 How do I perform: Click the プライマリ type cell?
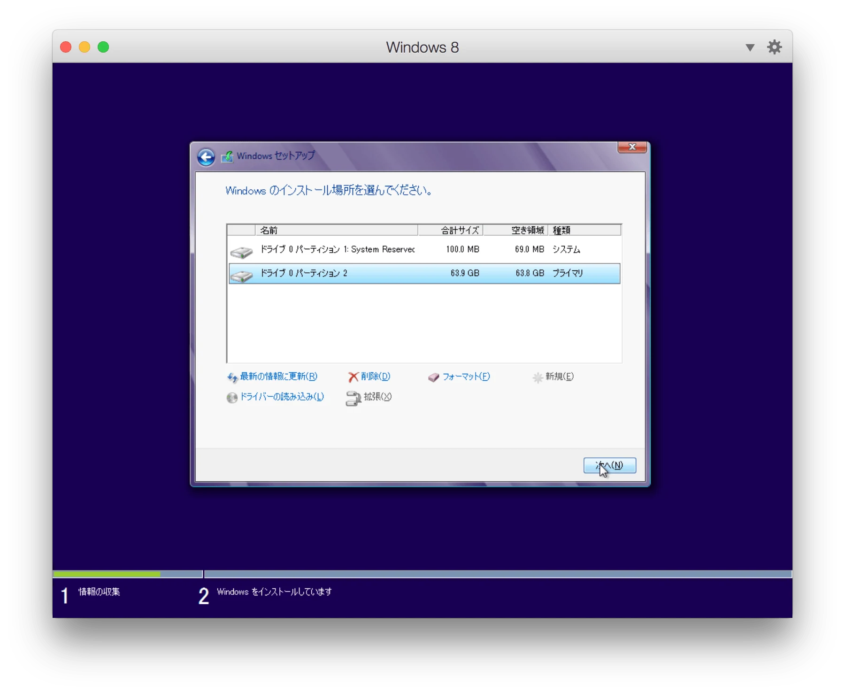click(568, 273)
